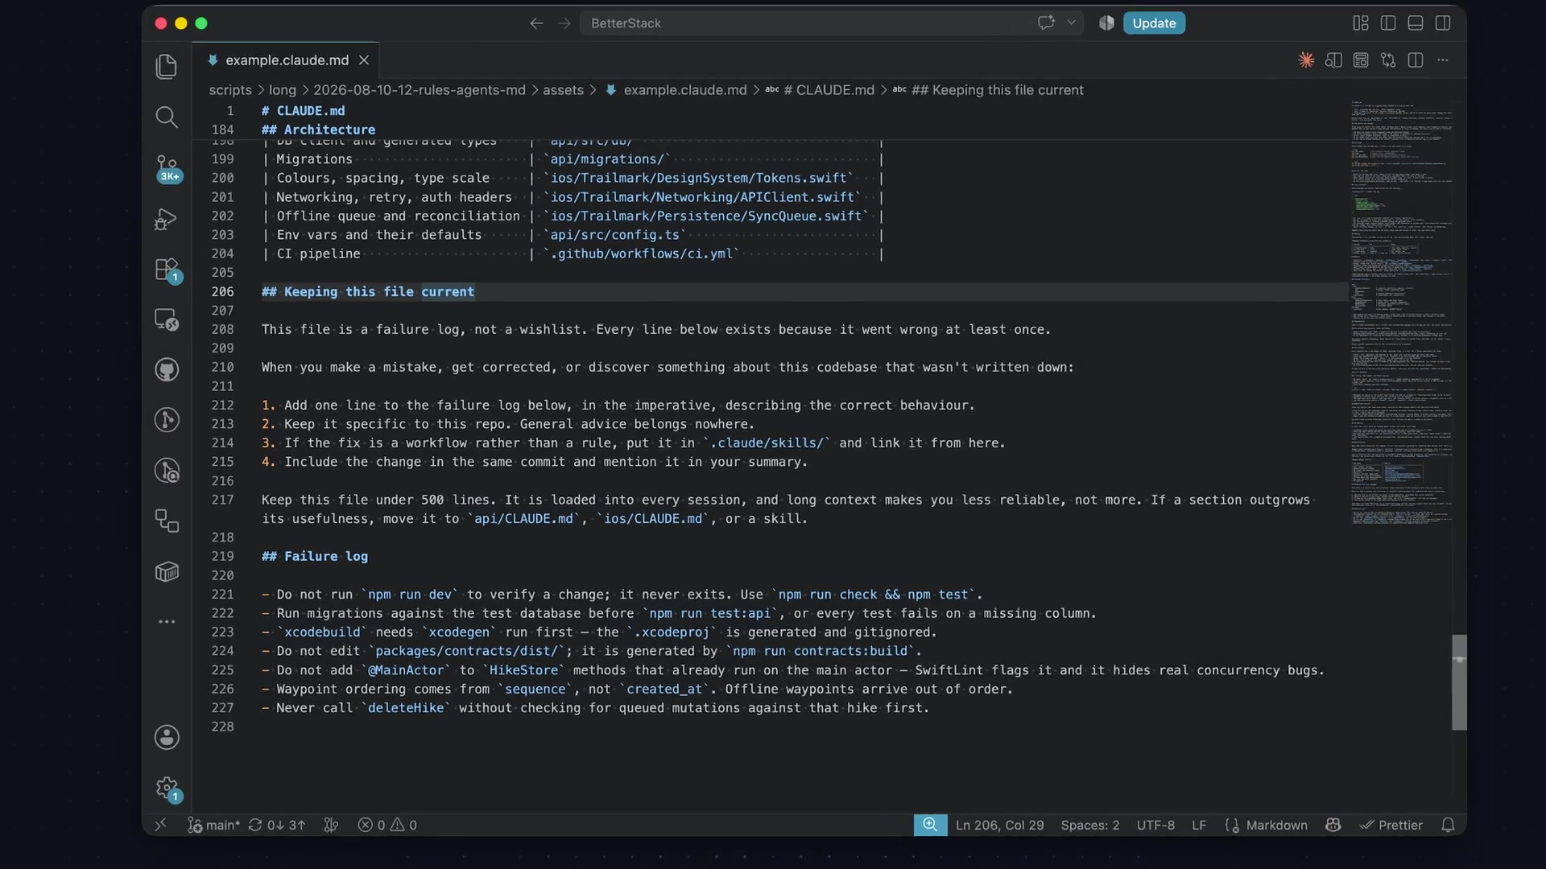Click the minimap code overview
Image resolution: width=1546 pixels, height=869 pixels.
pyautogui.click(x=1401, y=314)
